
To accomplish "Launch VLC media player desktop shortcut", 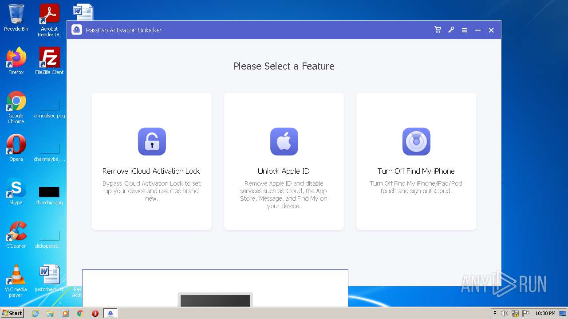I will 16,281.
